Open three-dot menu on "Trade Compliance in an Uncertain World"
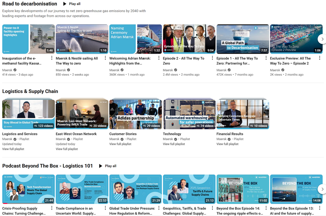 [x=106, y=209]
